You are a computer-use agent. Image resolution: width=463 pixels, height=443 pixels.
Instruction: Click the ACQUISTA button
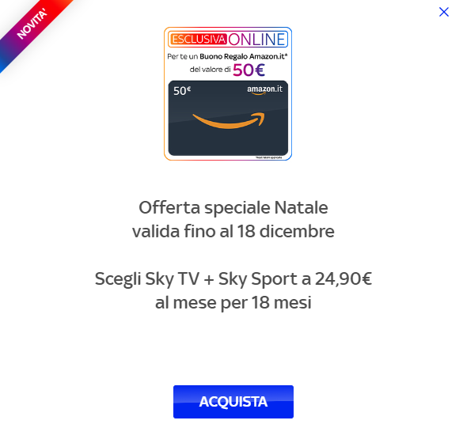point(233,401)
